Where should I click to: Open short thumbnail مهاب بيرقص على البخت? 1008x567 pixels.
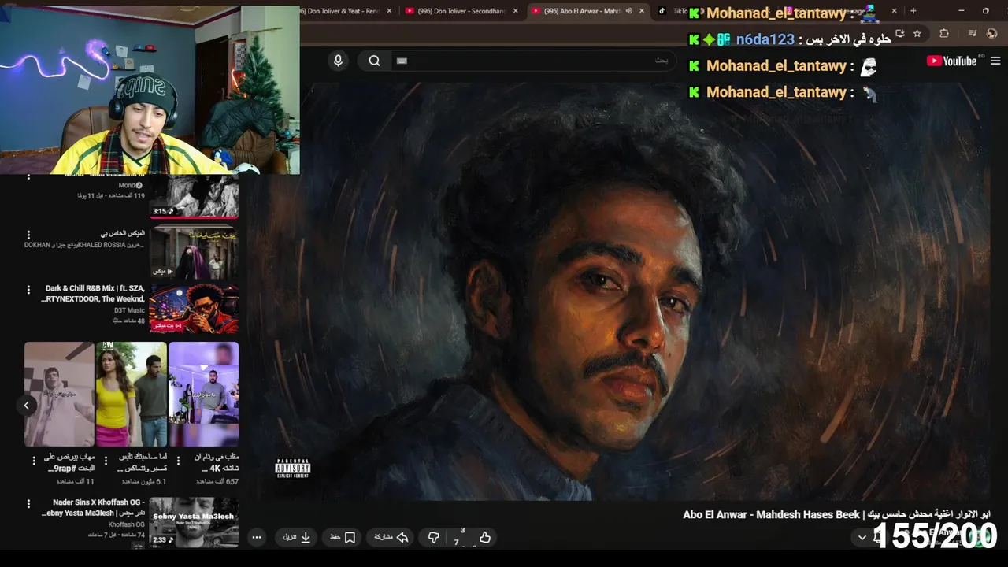(59, 395)
